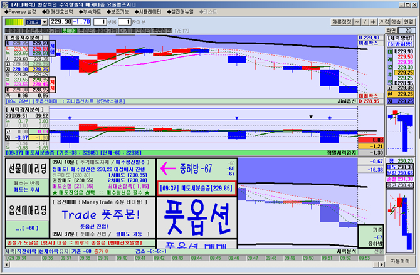The width and height of the screenshot is (420, 275).
Task: Click the -1.21 yellow value cell
Action: point(370,147)
